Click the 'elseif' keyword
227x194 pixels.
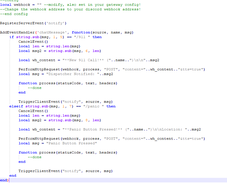coord(16,107)
